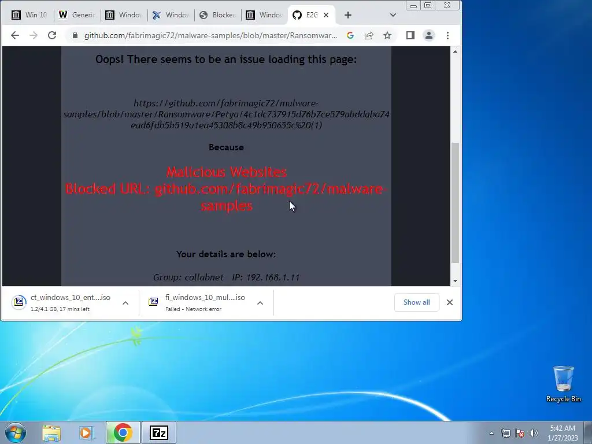
Task: Bookmark this page with the star icon
Action: pos(387,35)
